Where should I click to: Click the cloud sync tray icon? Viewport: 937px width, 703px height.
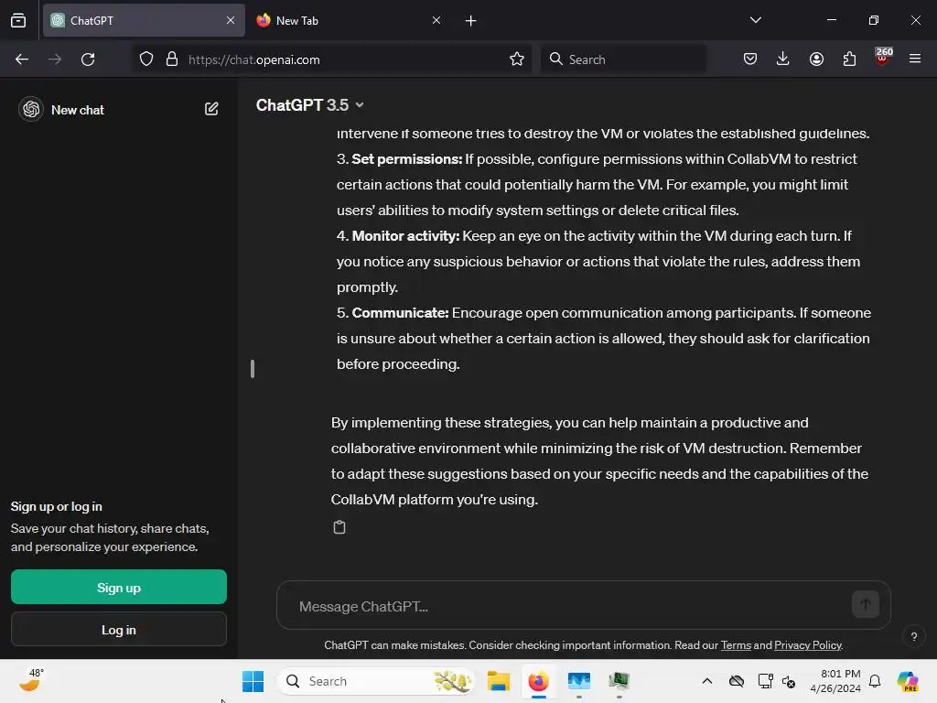pos(737,681)
